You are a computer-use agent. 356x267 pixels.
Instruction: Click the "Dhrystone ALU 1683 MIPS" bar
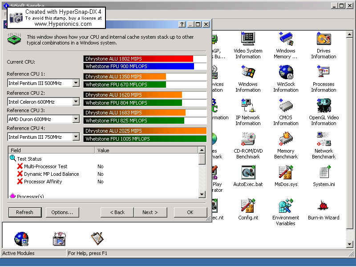coord(134,113)
